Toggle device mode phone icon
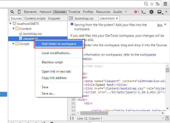170x123 pixels. click(x=19, y=12)
